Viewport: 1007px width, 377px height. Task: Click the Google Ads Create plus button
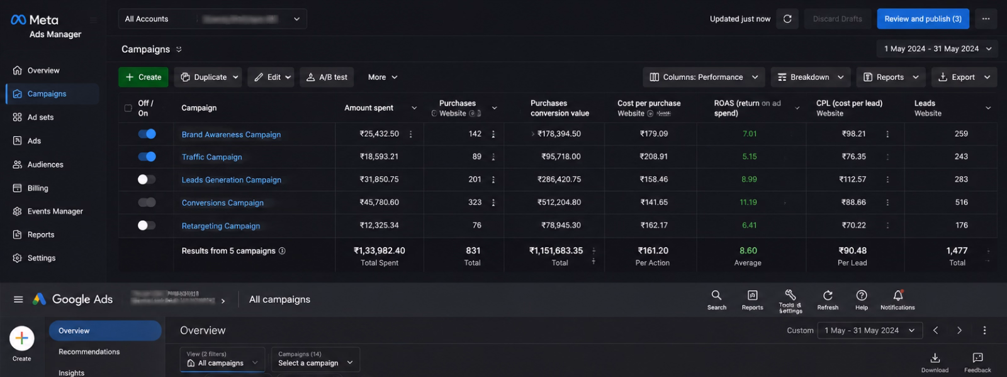[21, 338]
